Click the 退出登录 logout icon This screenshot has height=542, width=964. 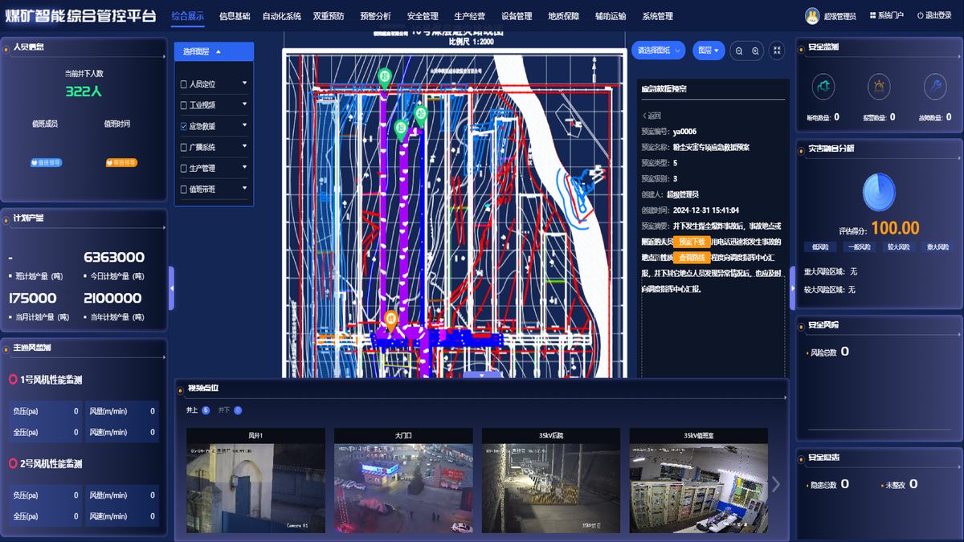pos(921,15)
